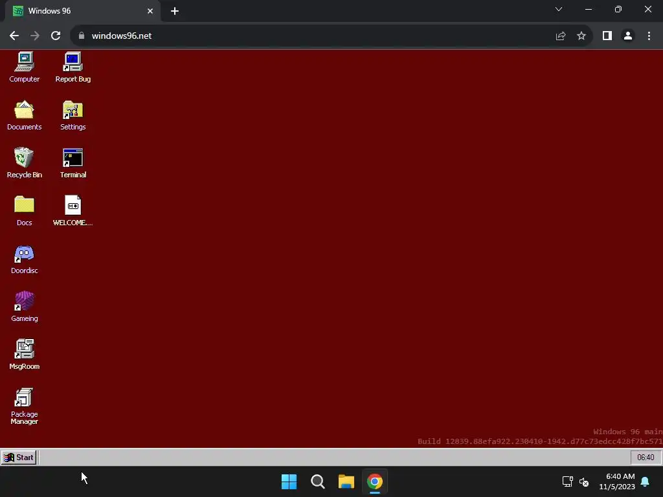Viewport: 663px width, 497px height.
Task: Open the Computer desktop icon
Action: [24, 67]
